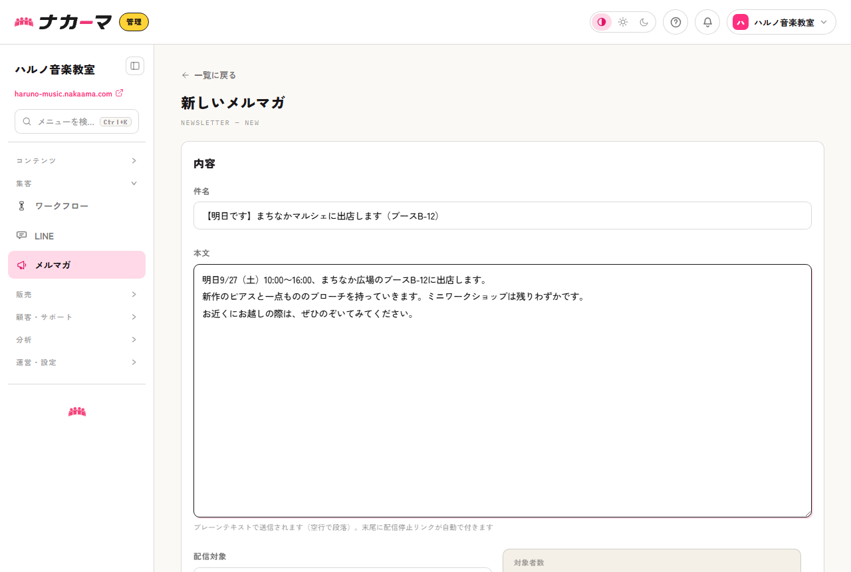Viewport: 851px width, 572px height.
Task: Click the menu search field
Action: (76, 122)
